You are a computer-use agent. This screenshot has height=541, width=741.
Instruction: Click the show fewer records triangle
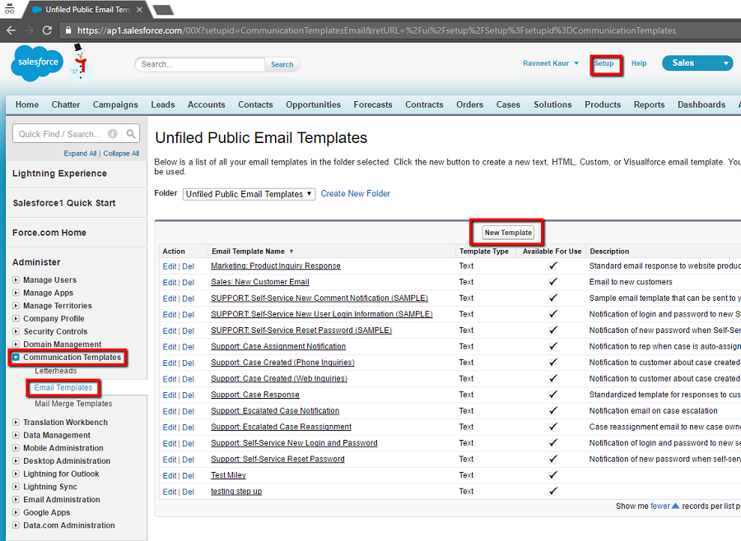676,506
